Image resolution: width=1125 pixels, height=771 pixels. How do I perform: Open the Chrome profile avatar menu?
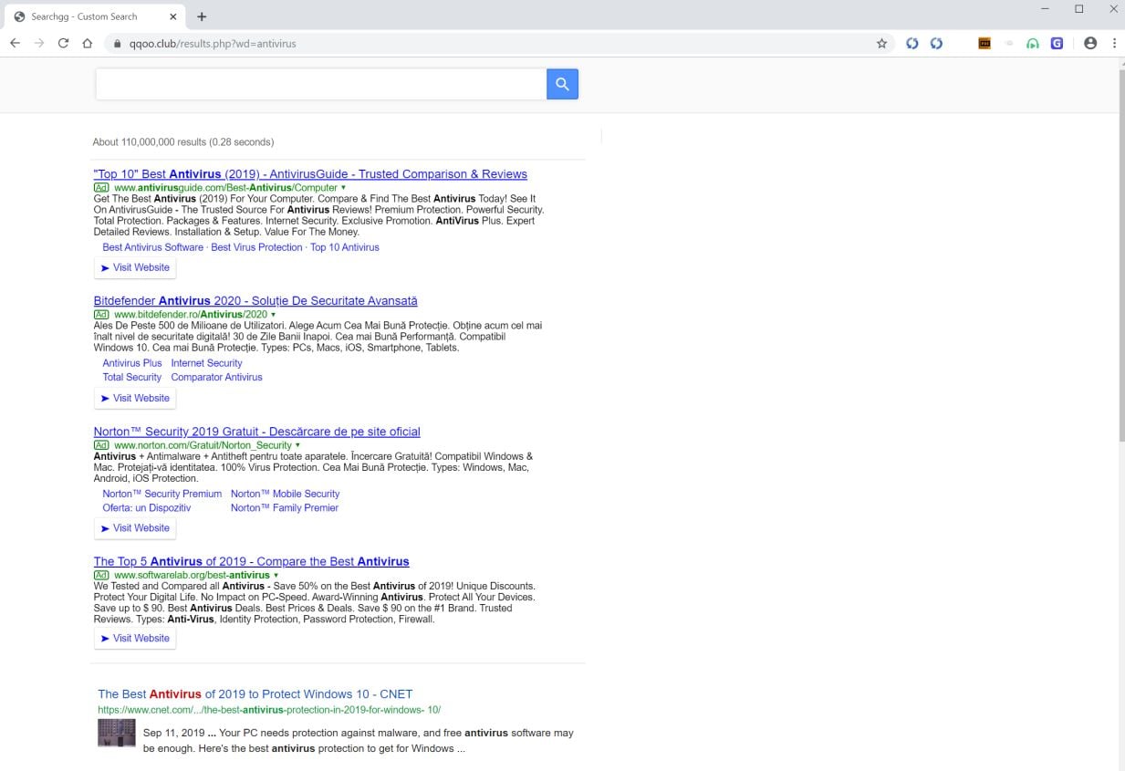point(1089,43)
